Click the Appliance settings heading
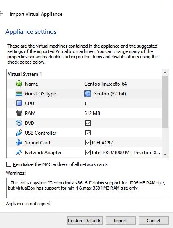 31,32
